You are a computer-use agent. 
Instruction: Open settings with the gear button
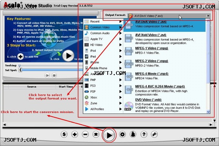pyautogui.click(x=123, y=134)
